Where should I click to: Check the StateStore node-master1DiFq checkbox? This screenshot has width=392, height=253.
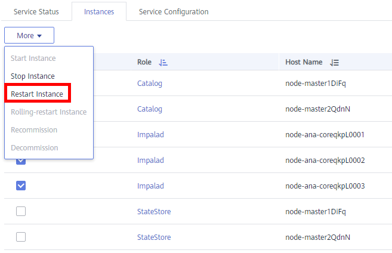click(21, 211)
